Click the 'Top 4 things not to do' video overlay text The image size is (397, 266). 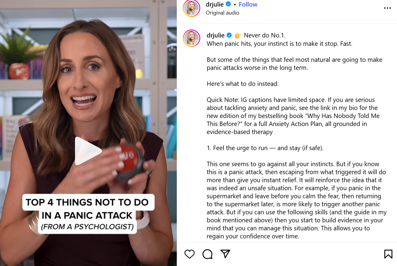coord(87,209)
